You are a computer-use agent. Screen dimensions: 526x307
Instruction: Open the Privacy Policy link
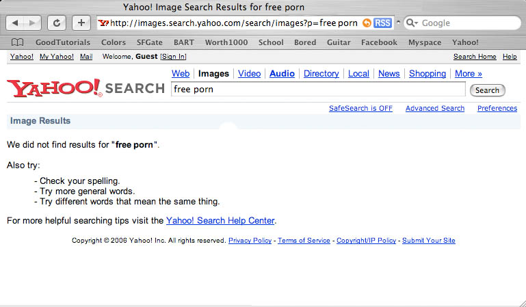point(250,240)
